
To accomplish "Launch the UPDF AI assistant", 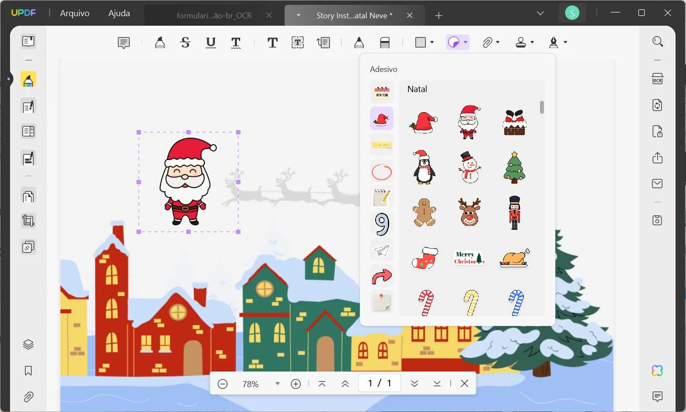I will pos(657,371).
